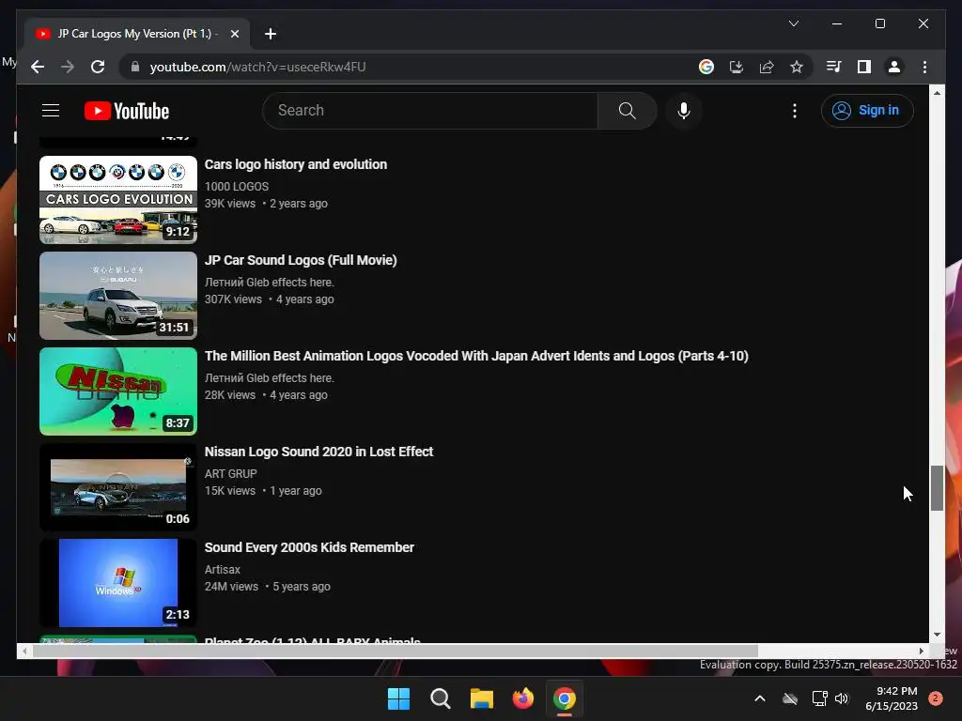Show hidden system tray icons
The height and width of the screenshot is (721, 962).
click(x=759, y=698)
